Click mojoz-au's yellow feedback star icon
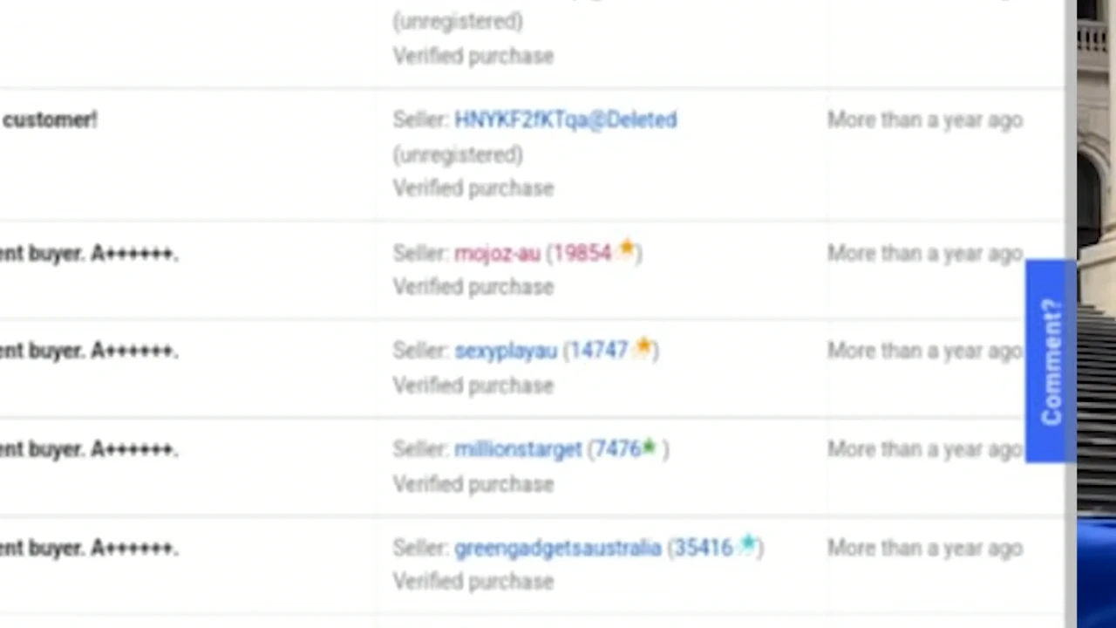The height and width of the screenshot is (628, 1116). click(x=626, y=250)
